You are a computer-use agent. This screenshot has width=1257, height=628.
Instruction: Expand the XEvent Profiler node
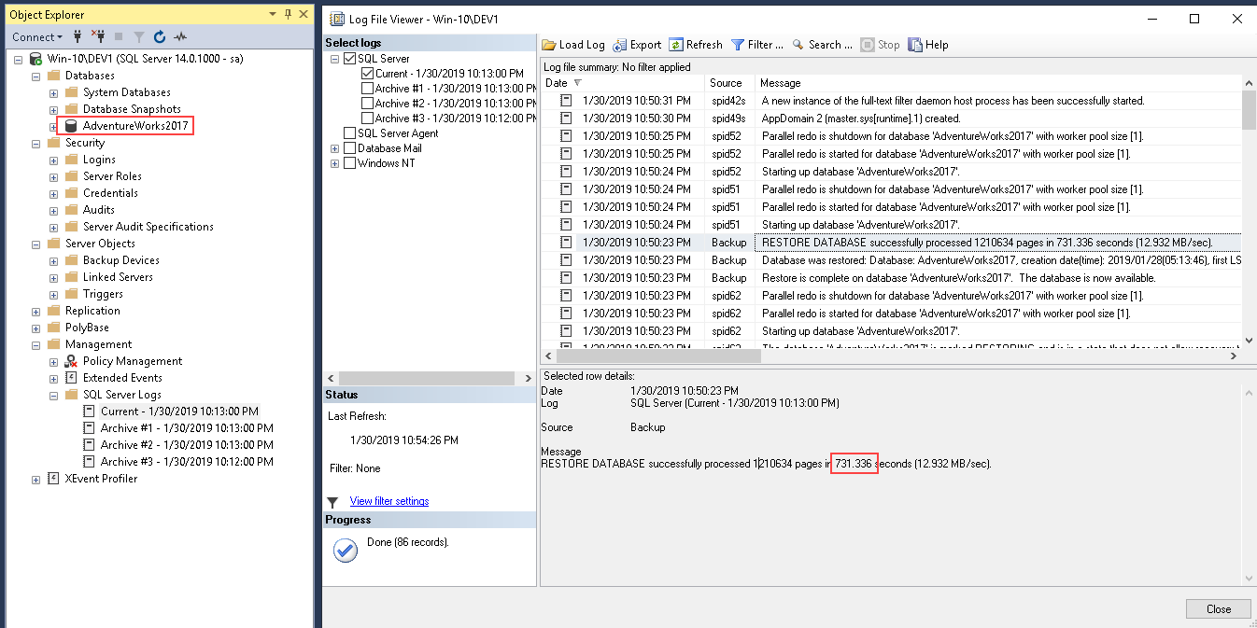[36, 479]
